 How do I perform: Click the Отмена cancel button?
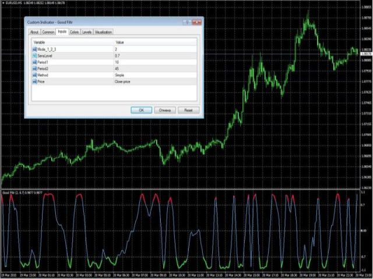point(164,109)
